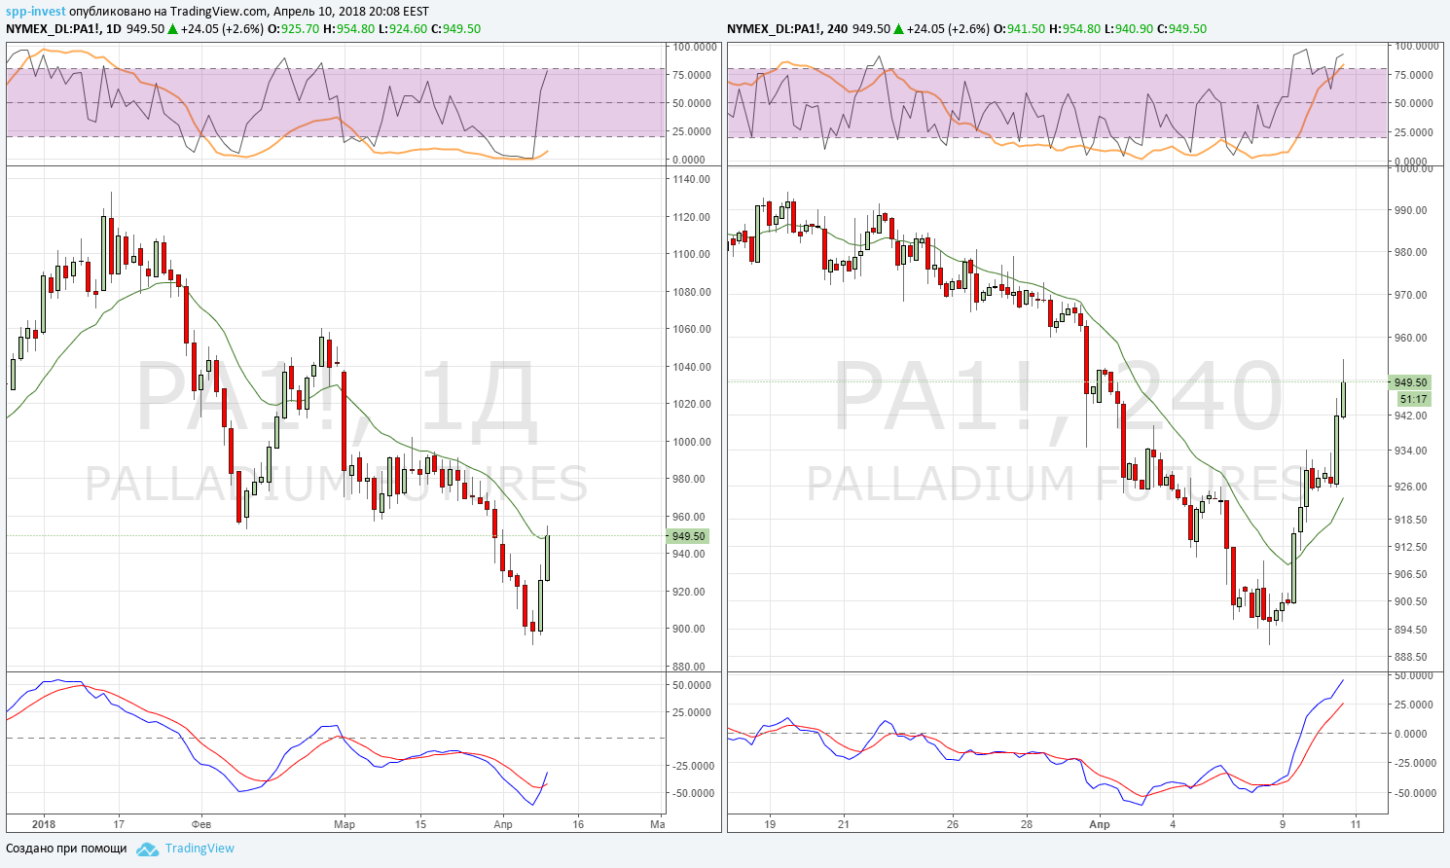1450x868 pixels.
Task: Click the PA1!, 240 watermark on right chart
Action: [1059, 396]
